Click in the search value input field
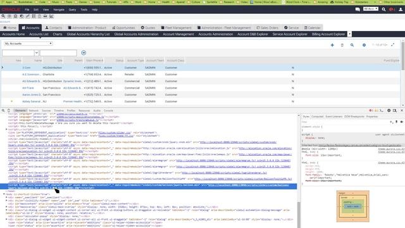Image resolution: width=405 pixels, height=228 pixels. point(58,53)
